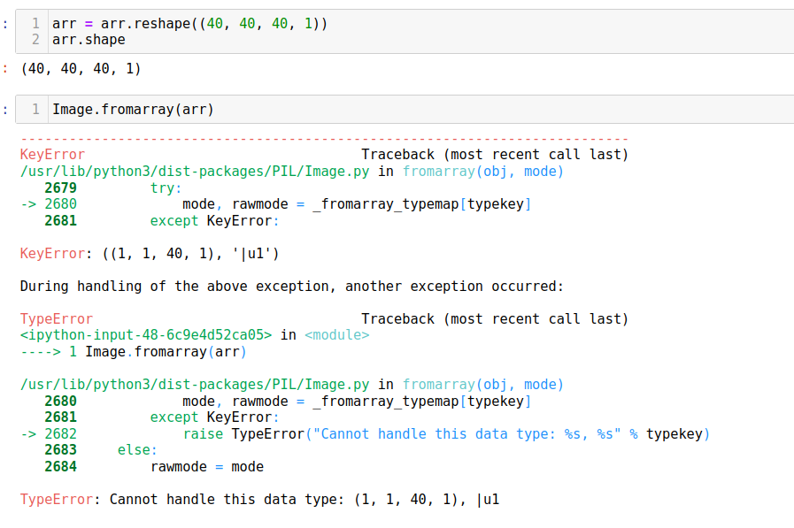The height and width of the screenshot is (528, 794).
Task: Click the raise TypeError line at 2682
Action: tap(446, 434)
